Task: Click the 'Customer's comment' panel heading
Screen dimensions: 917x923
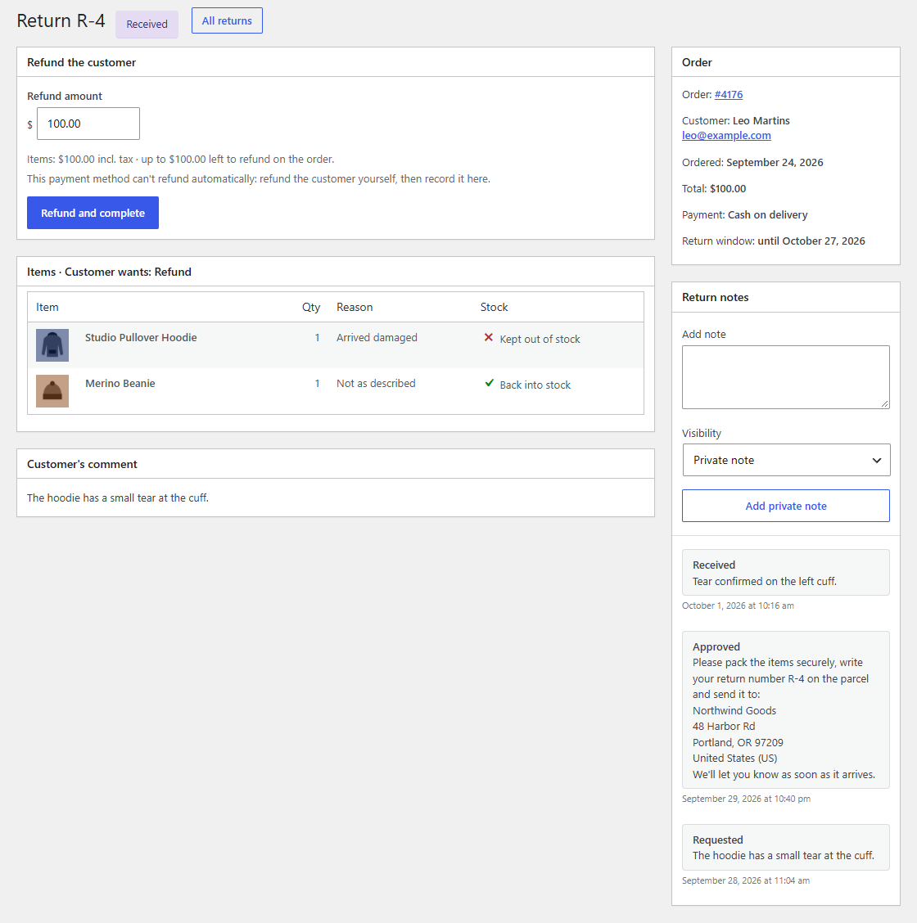Action: (82, 464)
